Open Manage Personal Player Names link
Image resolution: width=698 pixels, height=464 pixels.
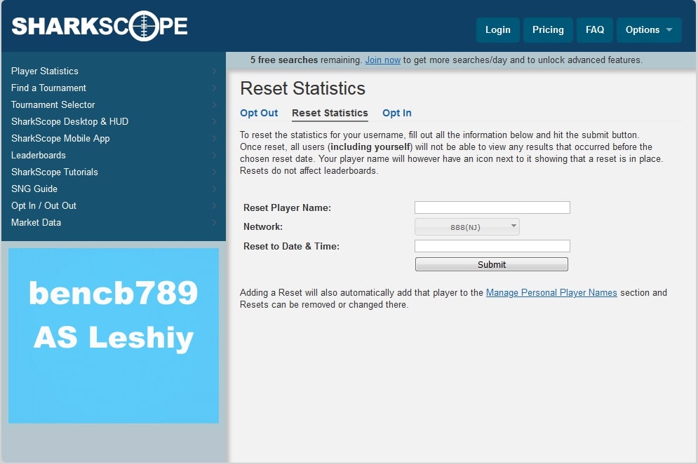pyautogui.click(x=551, y=293)
